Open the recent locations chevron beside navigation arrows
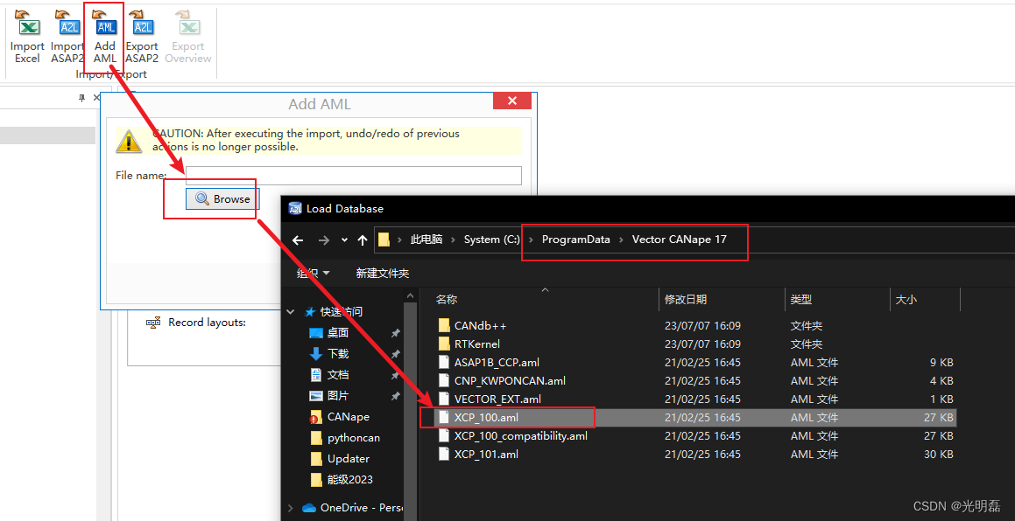The width and height of the screenshot is (1015, 521). (344, 240)
